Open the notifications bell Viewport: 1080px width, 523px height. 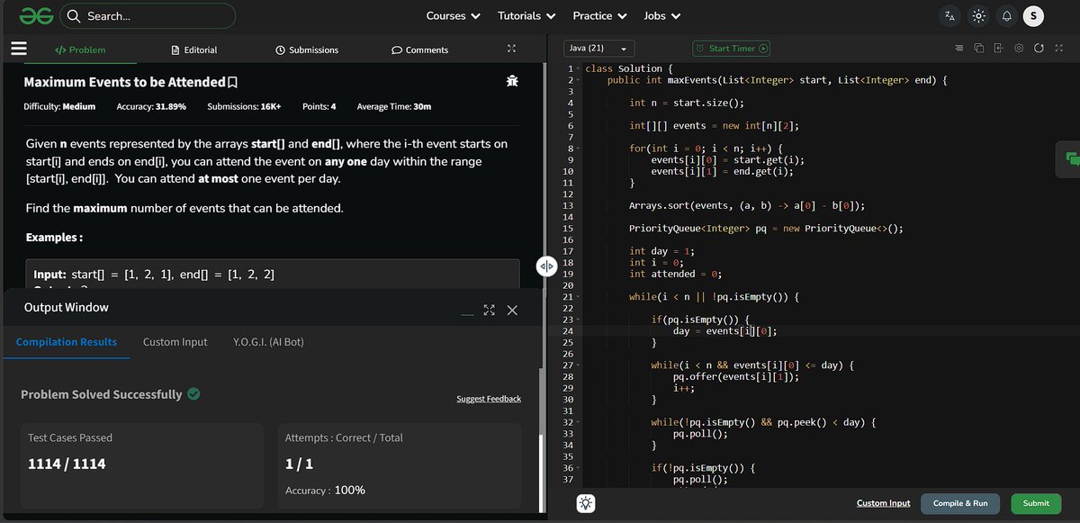[1006, 15]
